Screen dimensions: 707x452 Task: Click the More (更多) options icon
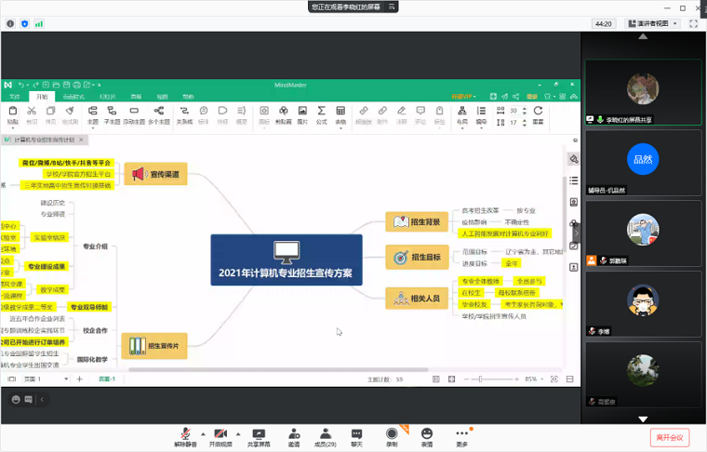tap(461, 433)
